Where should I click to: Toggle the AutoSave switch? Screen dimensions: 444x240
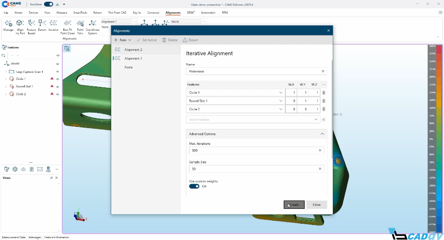point(48,4)
